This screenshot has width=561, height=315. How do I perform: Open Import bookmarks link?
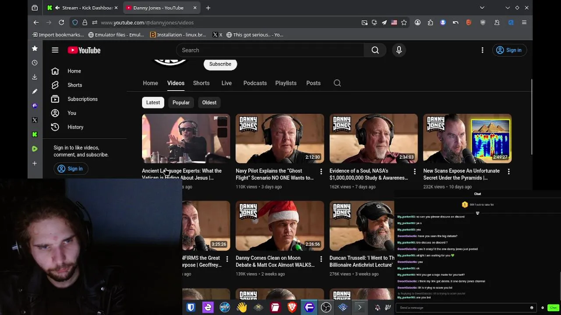tap(57, 35)
